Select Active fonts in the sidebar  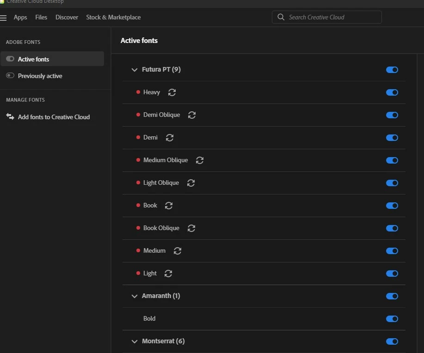point(52,59)
